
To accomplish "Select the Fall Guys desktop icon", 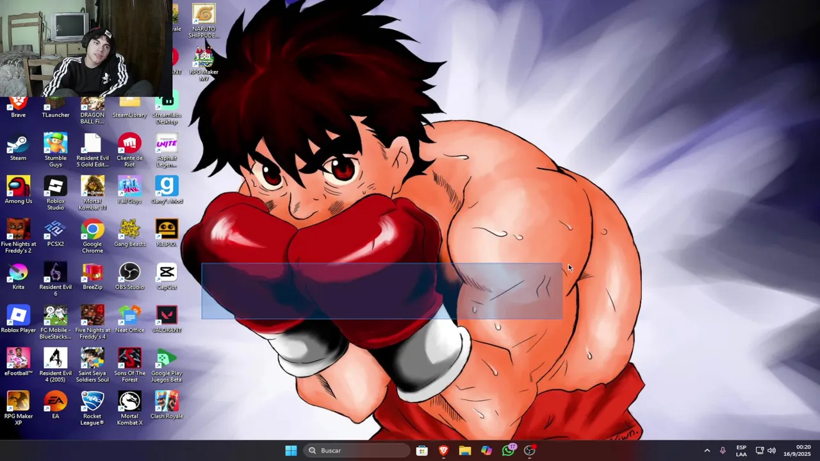I will (129, 190).
